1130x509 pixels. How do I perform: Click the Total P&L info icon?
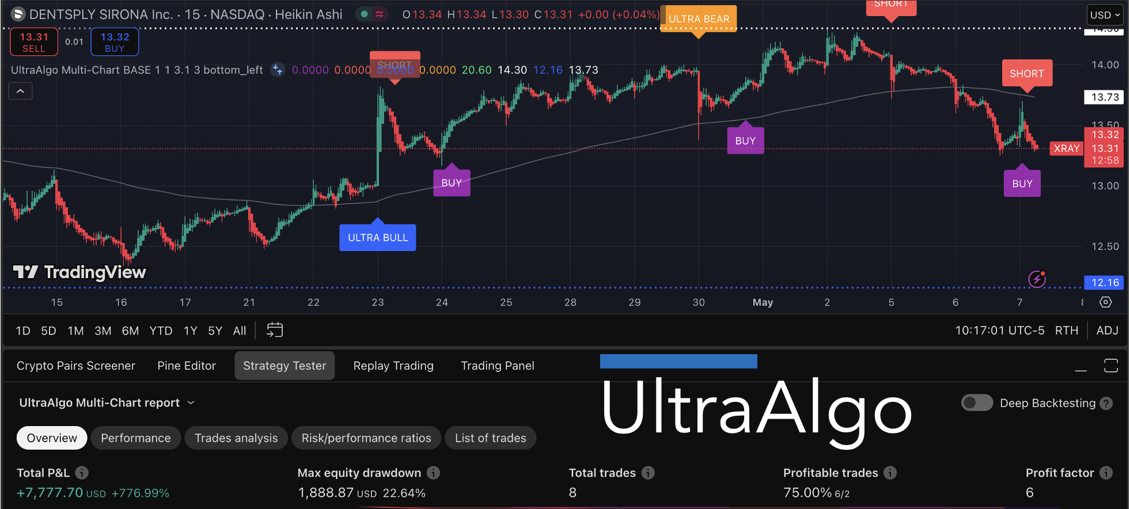tap(82, 473)
